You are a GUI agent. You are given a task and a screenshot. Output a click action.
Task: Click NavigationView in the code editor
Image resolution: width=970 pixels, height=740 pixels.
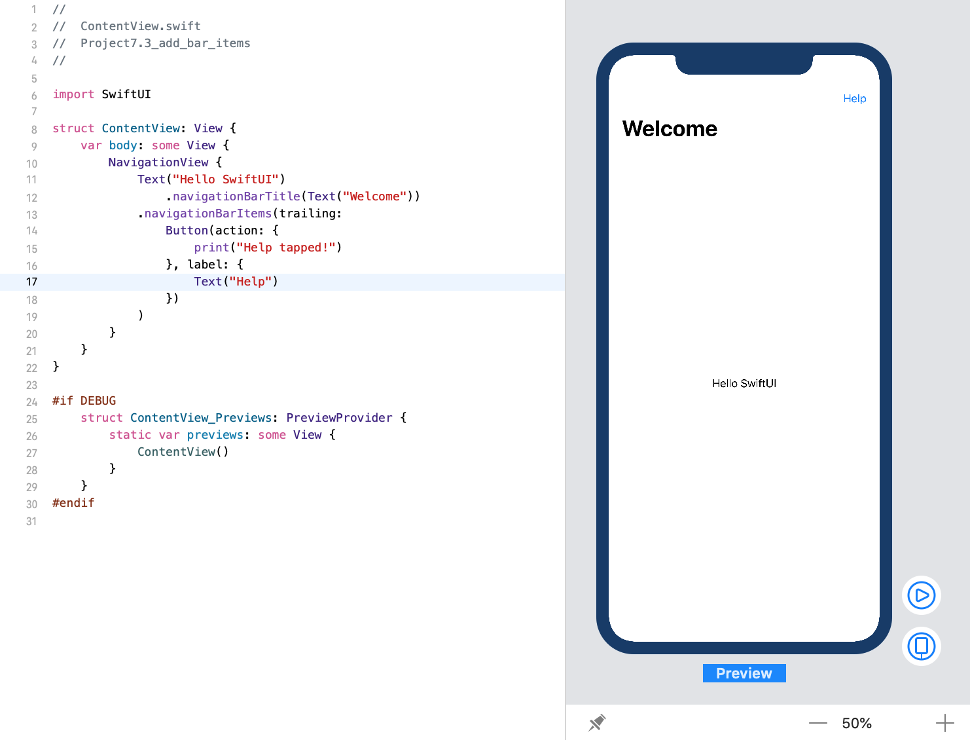(x=158, y=162)
